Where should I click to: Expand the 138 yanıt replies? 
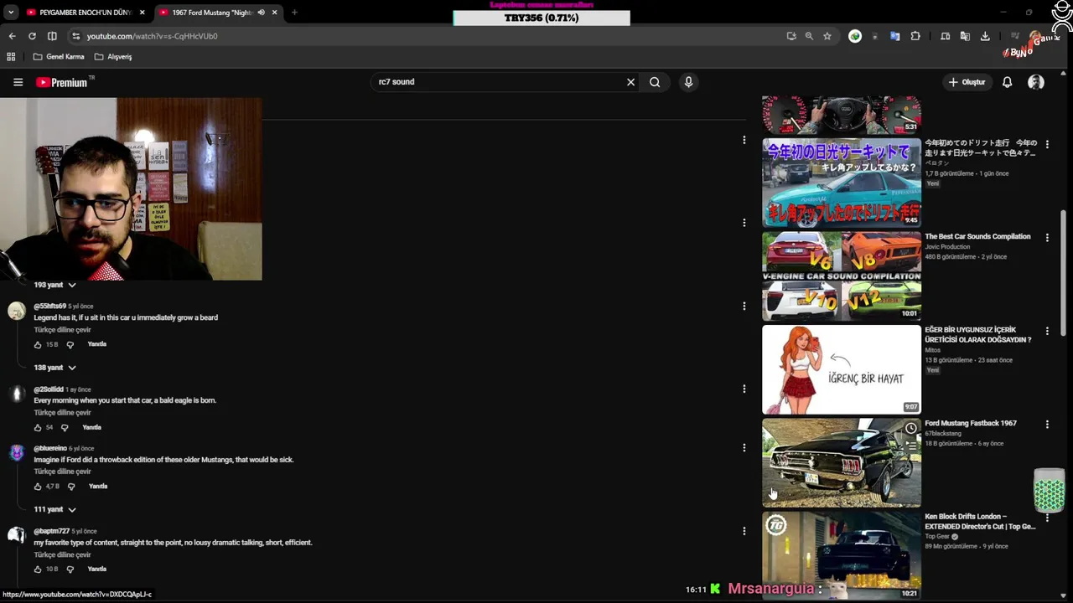pos(54,368)
